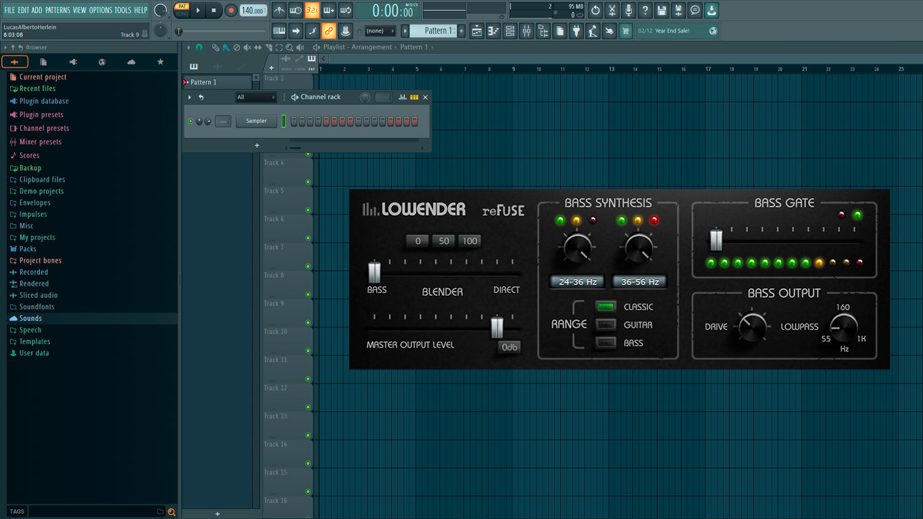Screen dimensions: 923x519
Task: Open help with the question mark icon
Action: click(645, 10)
